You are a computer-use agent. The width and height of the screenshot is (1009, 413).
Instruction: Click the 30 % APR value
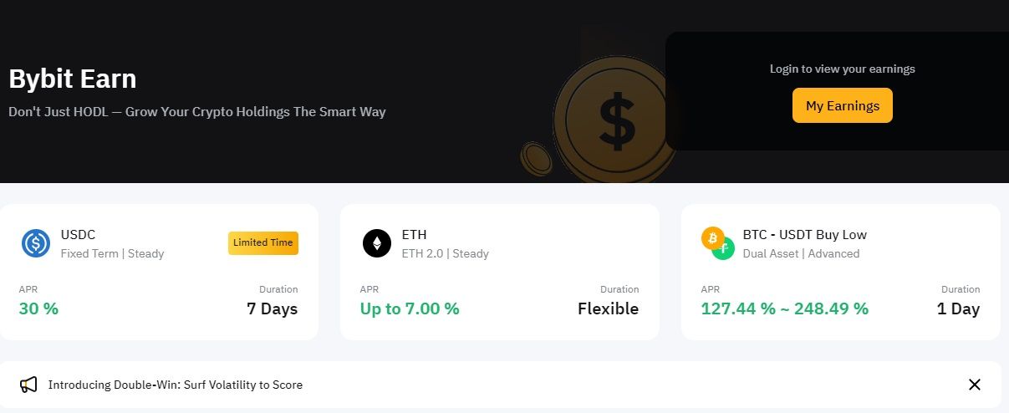[38, 308]
